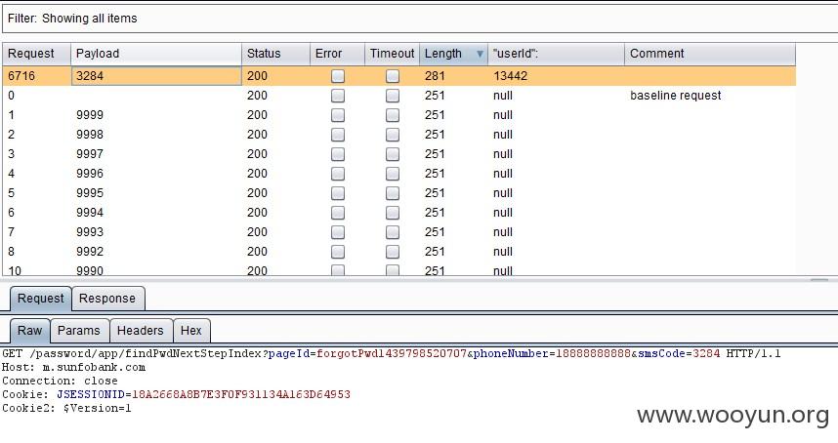Toggle Error checkbox for payload 9998
This screenshot has width=838, height=443.
click(x=338, y=135)
